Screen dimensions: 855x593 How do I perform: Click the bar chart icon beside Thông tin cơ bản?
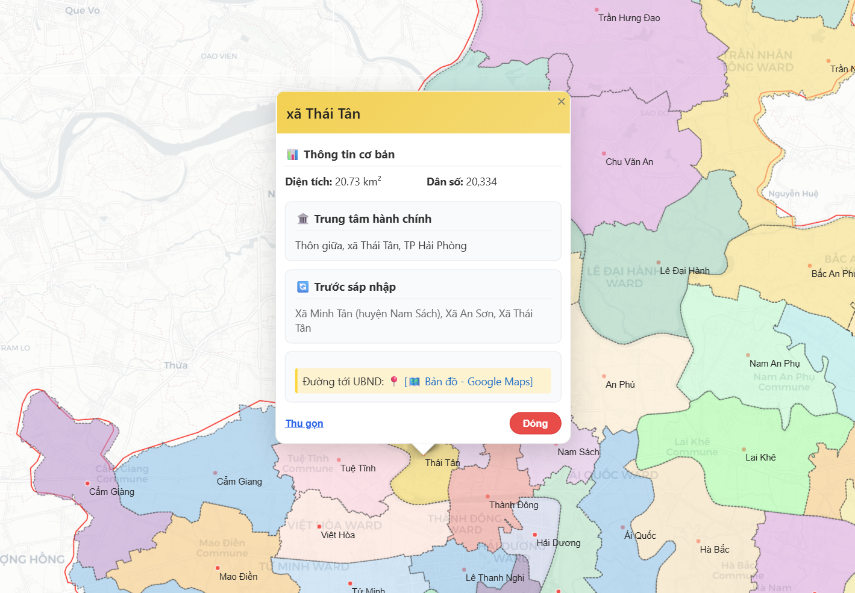(x=293, y=155)
